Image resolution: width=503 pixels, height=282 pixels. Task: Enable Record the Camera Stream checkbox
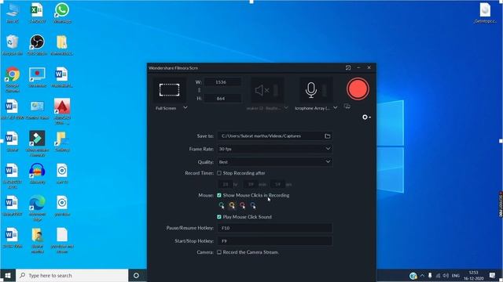click(x=219, y=252)
